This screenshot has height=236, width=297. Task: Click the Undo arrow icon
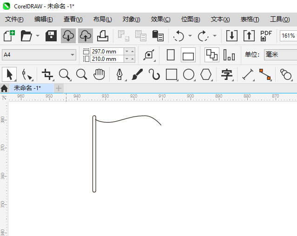coord(178,36)
